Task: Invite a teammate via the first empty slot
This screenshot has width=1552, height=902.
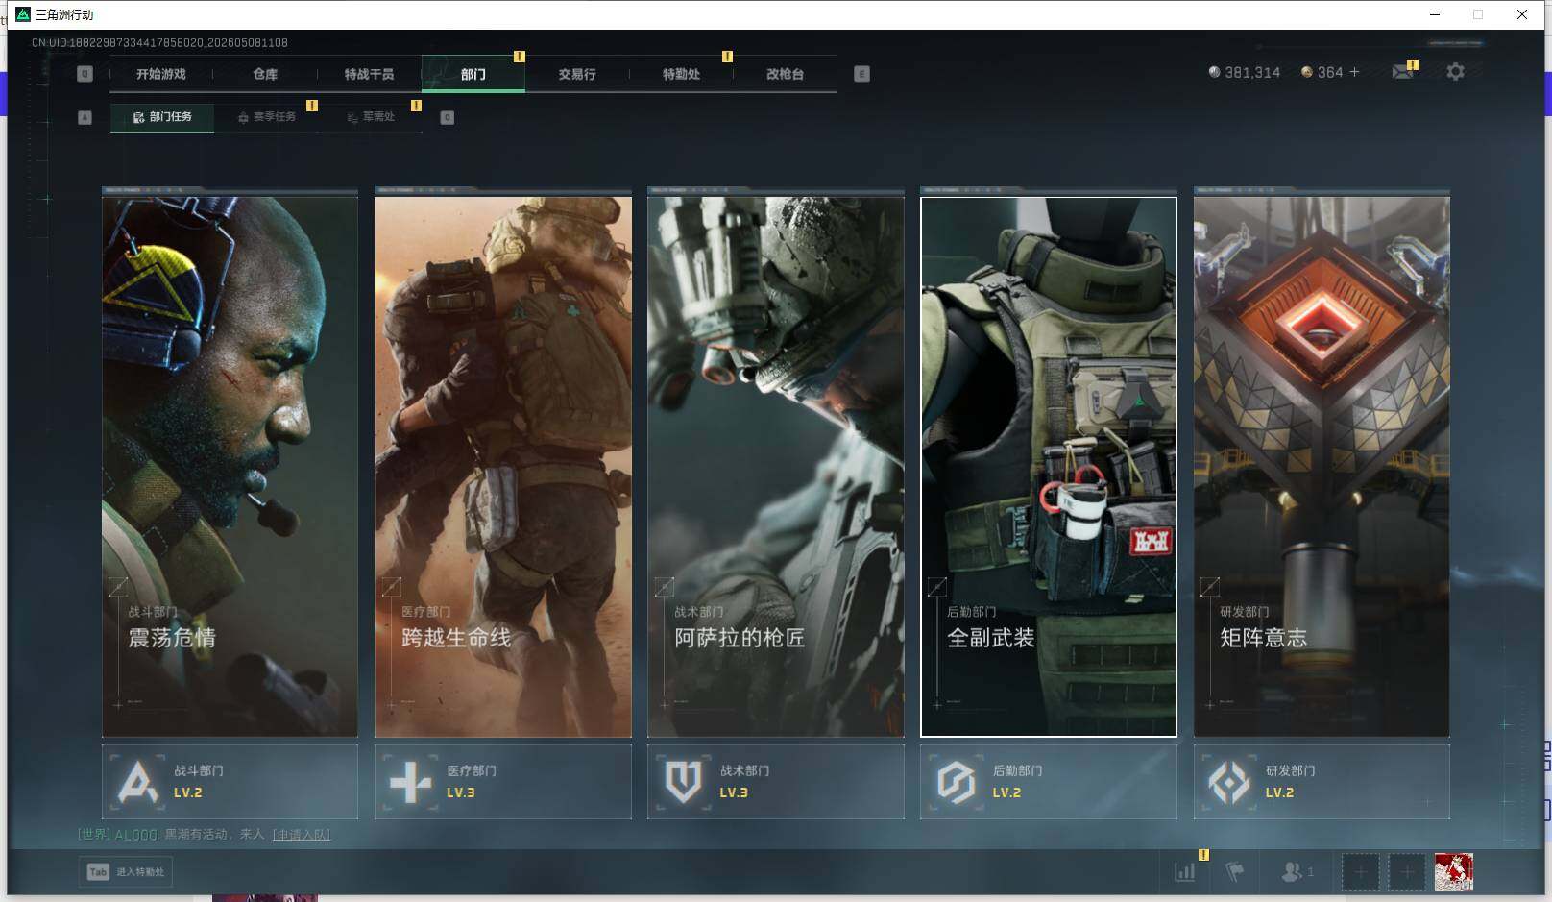Action: click(1360, 872)
